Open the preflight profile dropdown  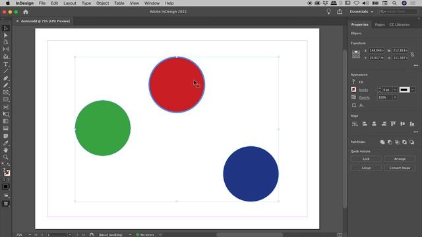130,234
